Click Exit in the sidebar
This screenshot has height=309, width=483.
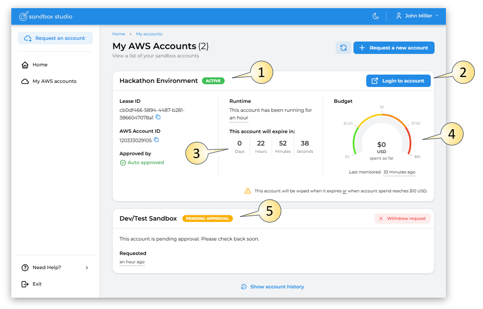pos(37,284)
